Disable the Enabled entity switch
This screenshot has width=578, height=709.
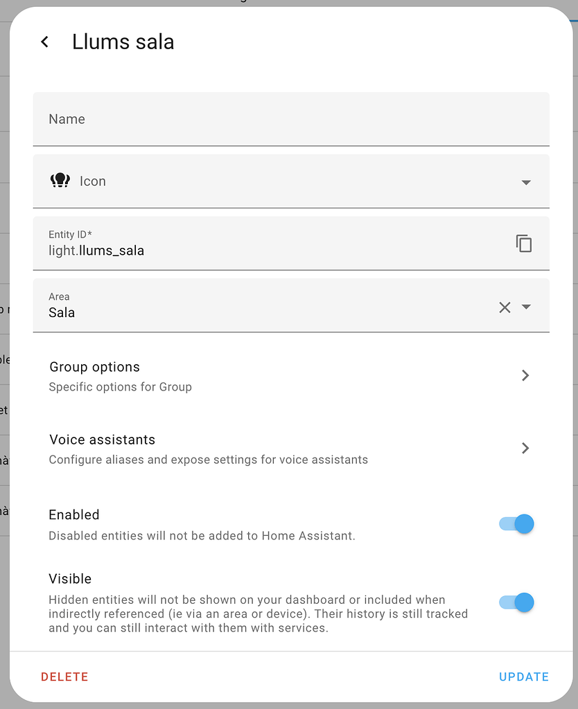click(x=516, y=524)
